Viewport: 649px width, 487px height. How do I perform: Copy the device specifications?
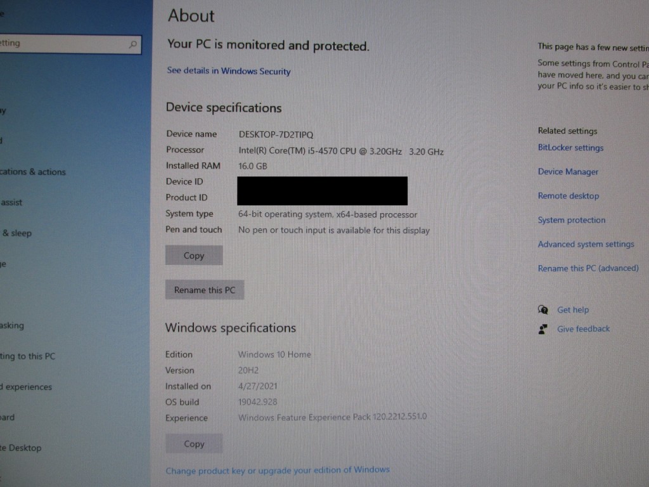pyautogui.click(x=194, y=256)
